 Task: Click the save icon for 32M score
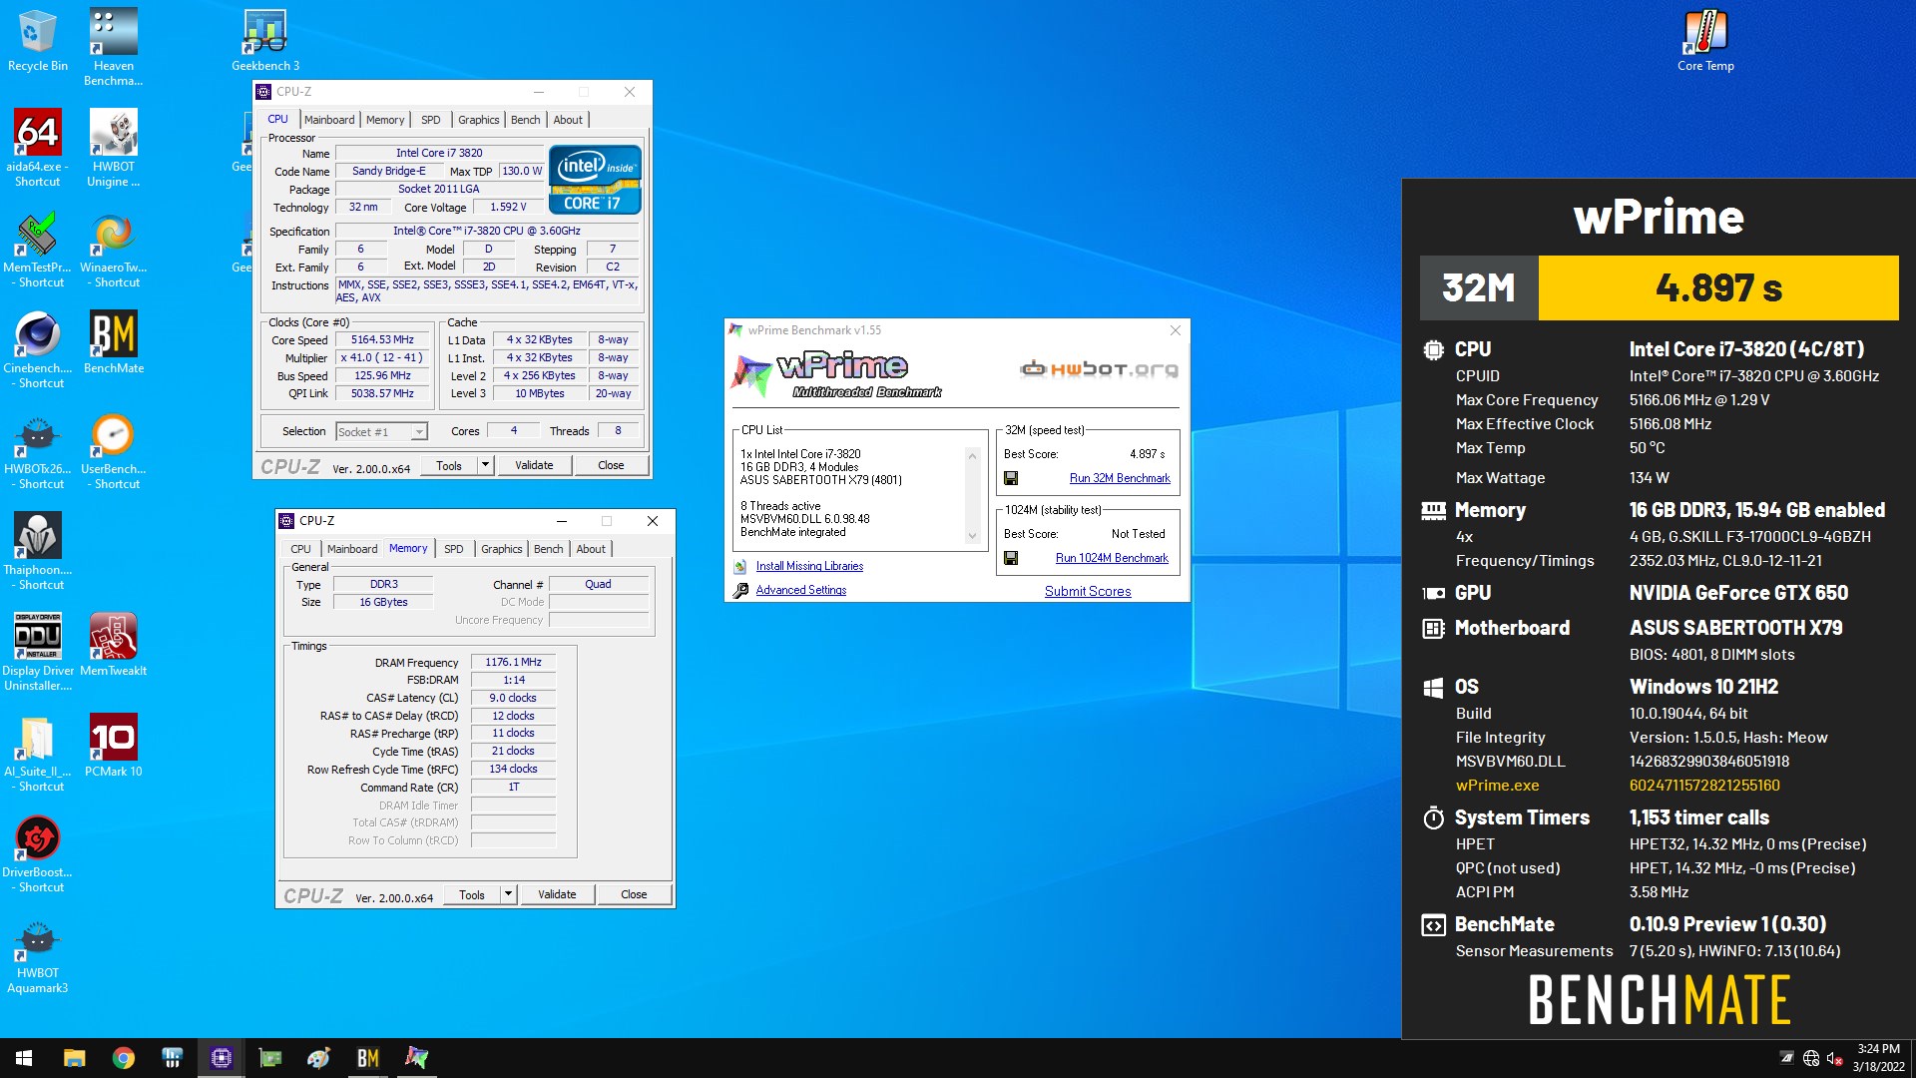pos(1011,478)
